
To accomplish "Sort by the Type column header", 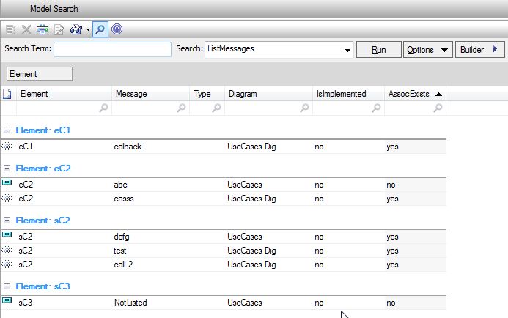I will pos(207,94).
